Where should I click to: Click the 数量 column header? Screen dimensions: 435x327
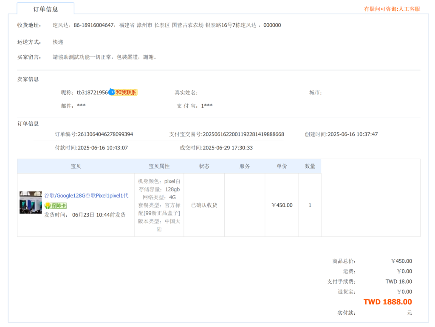pyautogui.click(x=310, y=166)
